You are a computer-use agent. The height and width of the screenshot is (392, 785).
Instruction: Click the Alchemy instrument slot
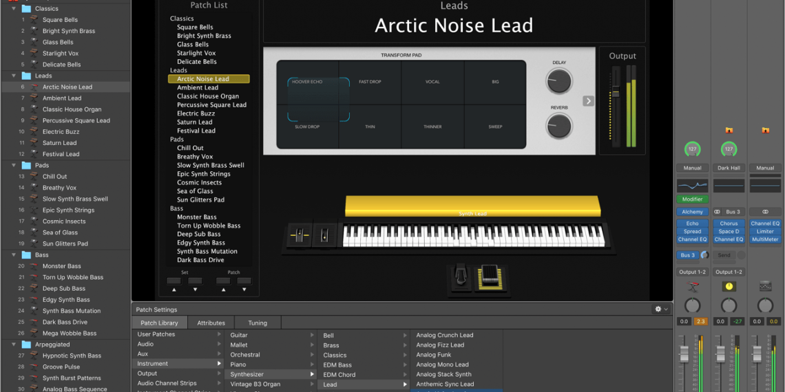click(692, 212)
